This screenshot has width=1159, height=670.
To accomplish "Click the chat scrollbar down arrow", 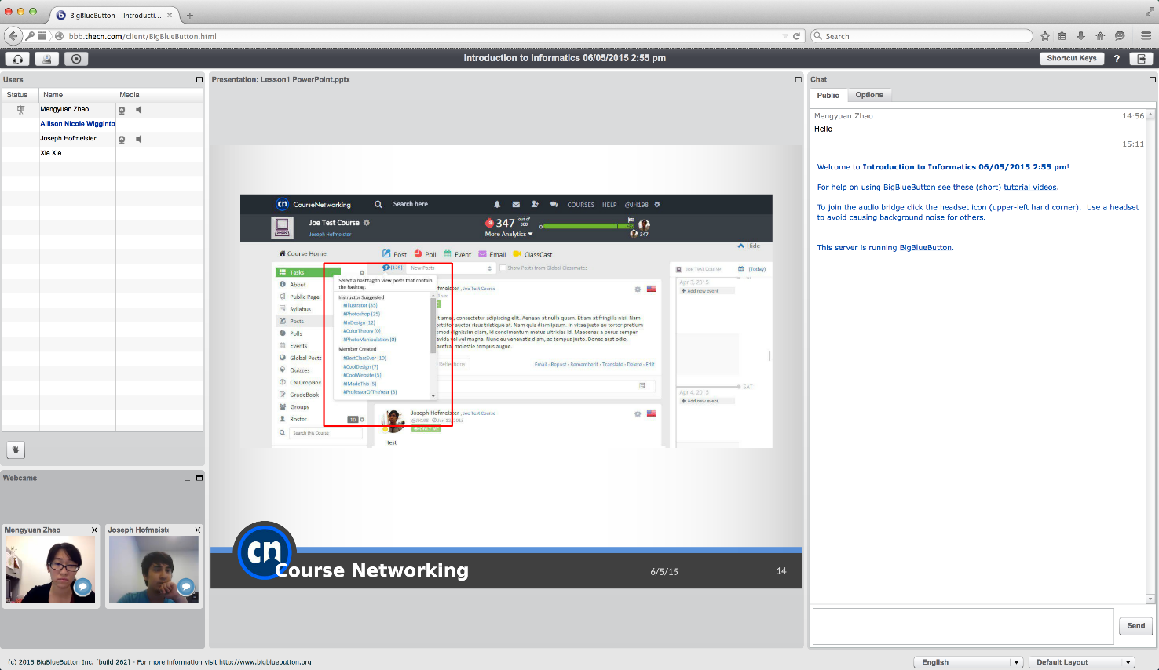I will [x=1150, y=599].
